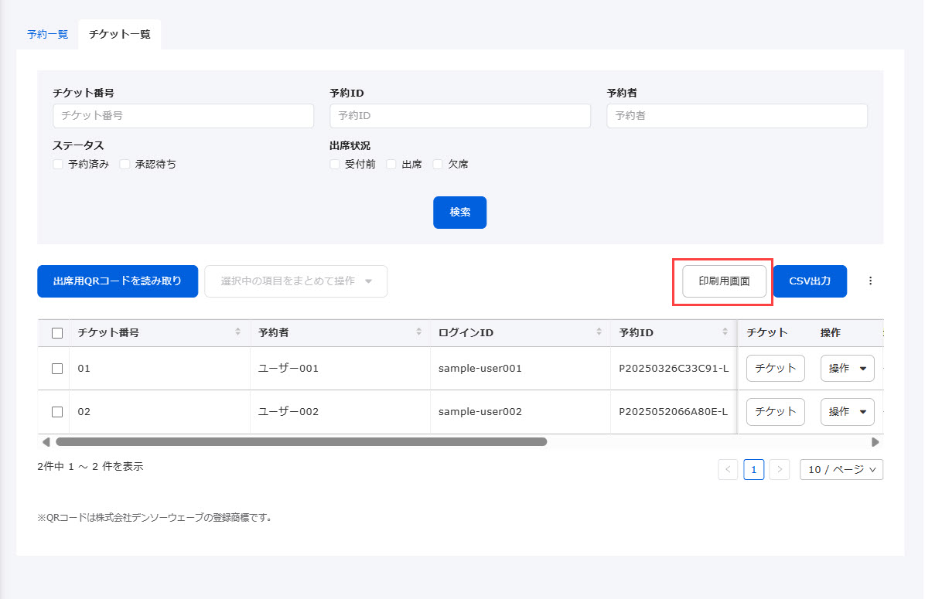Viewport: 925px width, 599px height.
Task: Open the three-dot more options menu
Action: pos(870,281)
